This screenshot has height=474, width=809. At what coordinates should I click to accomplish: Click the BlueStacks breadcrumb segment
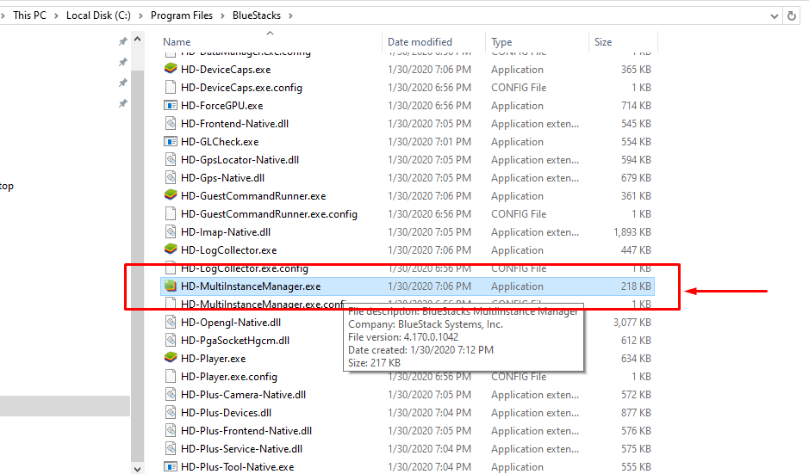click(257, 15)
